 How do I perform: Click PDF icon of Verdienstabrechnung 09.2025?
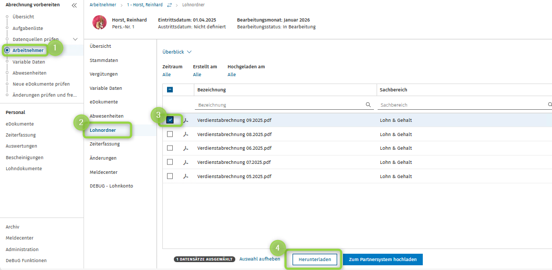[186, 120]
